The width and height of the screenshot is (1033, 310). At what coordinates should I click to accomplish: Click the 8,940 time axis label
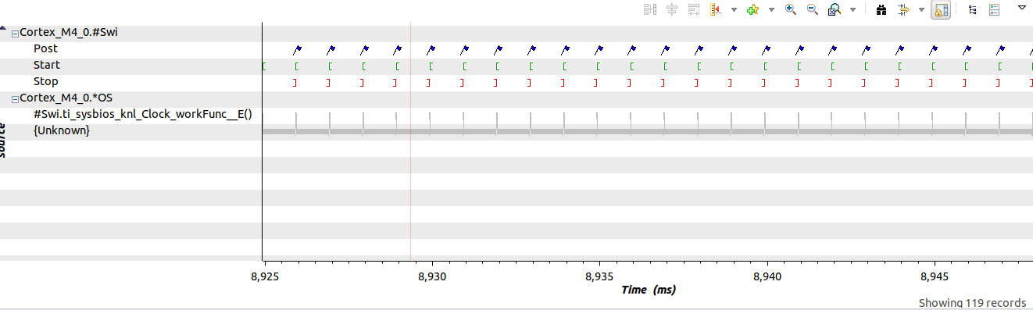point(767,276)
